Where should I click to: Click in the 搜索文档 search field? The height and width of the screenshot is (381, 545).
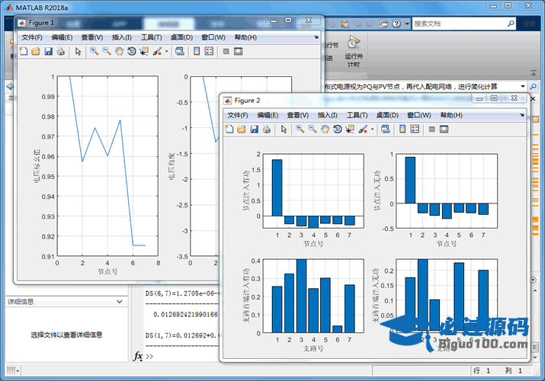click(459, 24)
